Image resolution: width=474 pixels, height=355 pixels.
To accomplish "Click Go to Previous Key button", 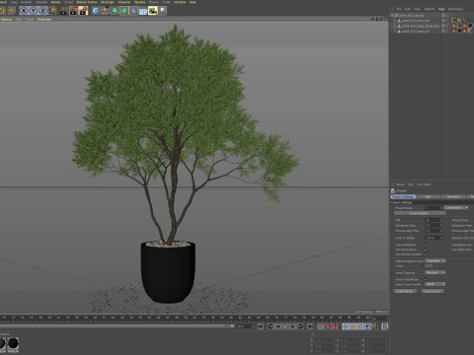I will coord(271,326).
